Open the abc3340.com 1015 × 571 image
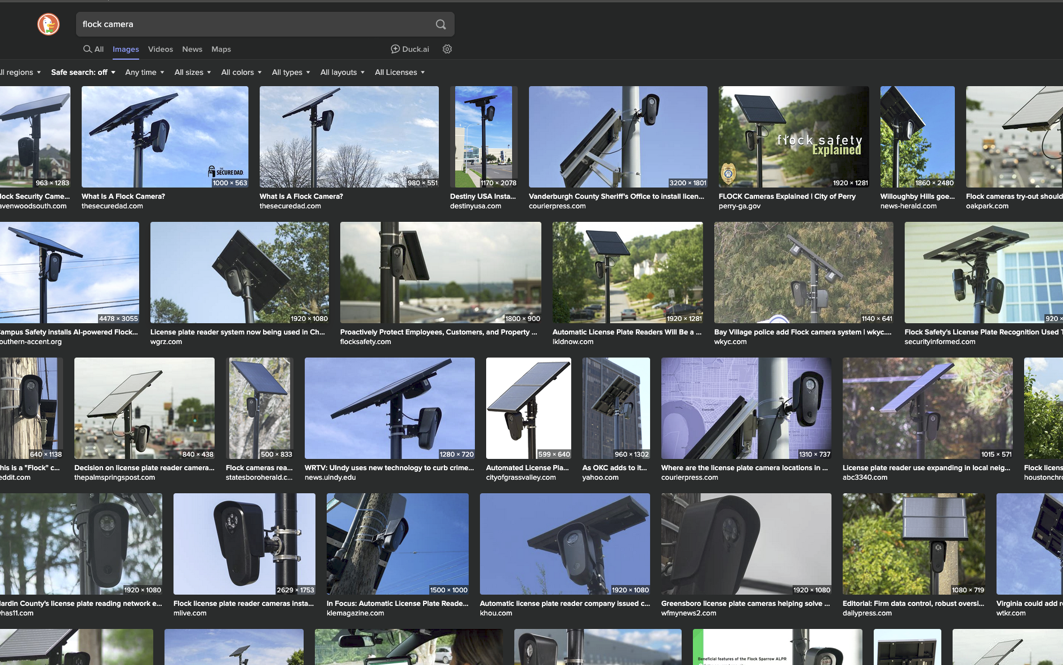The image size is (1063, 665). [x=928, y=408]
